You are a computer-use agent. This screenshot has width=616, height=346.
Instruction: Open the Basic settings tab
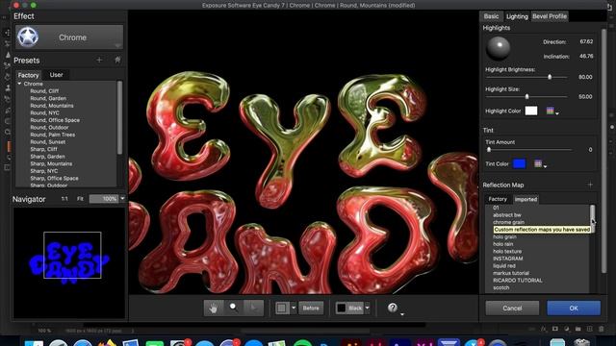[x=491, y=16]
